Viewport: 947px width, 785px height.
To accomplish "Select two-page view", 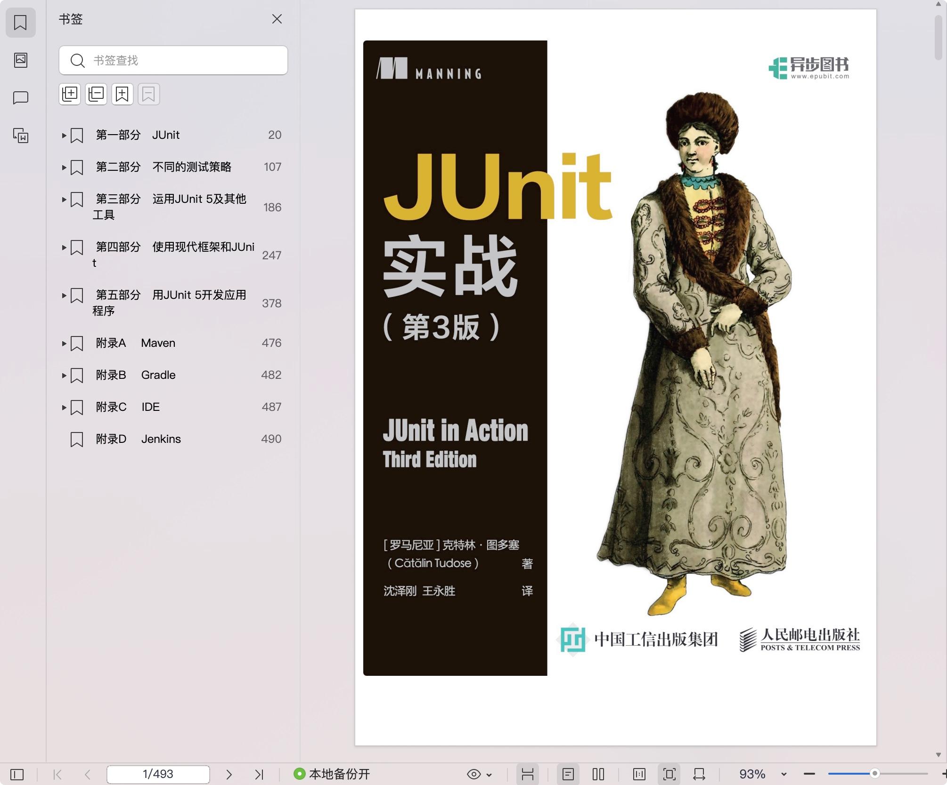I will pos(598,774).
